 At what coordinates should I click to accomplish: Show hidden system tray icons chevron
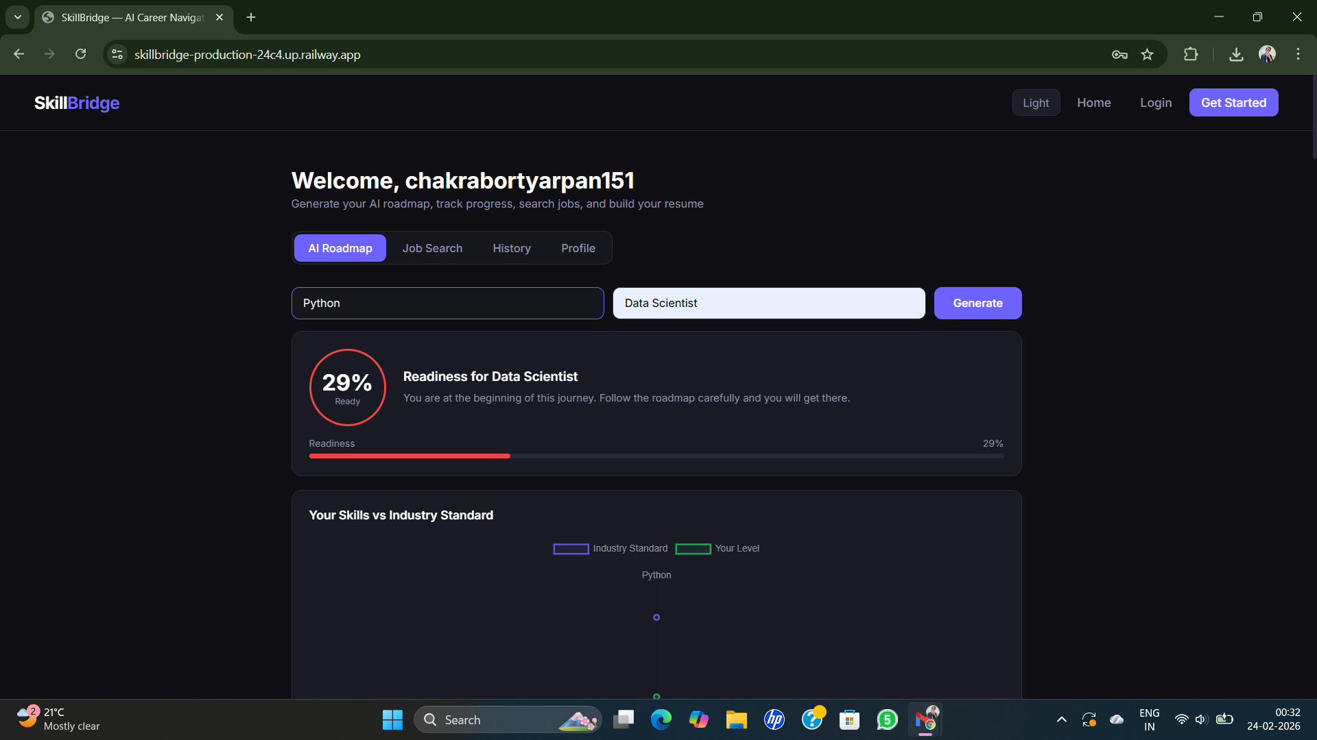click(x=1061, y=719)
